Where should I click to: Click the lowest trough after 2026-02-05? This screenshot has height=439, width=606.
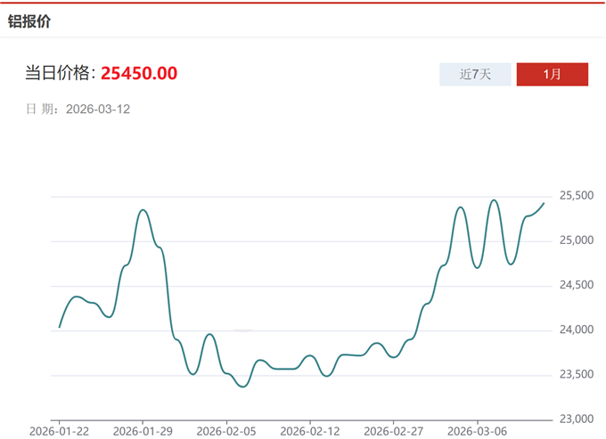tap(243, 386)
